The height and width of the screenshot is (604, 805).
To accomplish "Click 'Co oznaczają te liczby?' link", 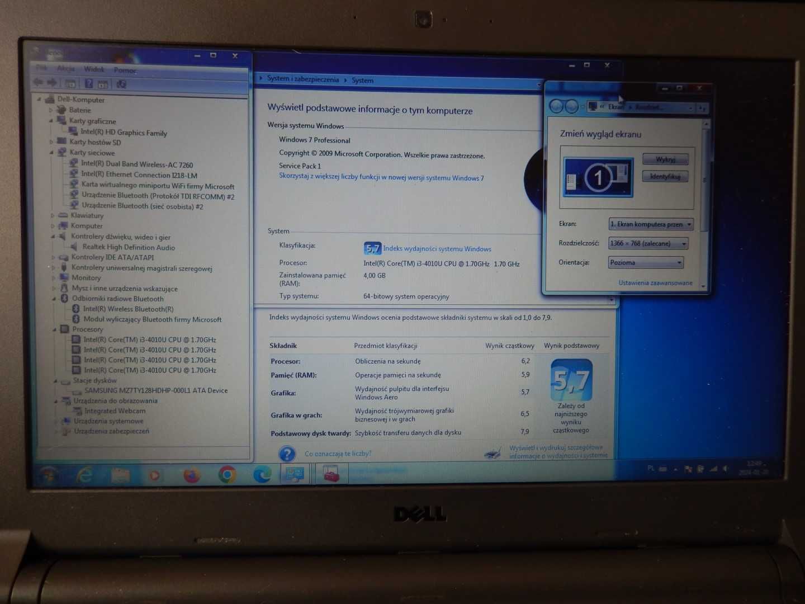I will [338, 454].
